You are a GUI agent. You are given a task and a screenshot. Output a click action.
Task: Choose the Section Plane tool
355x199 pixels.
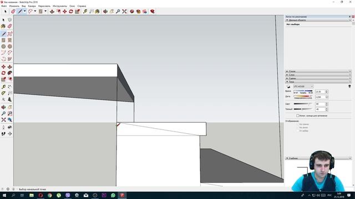coord(9,134)
